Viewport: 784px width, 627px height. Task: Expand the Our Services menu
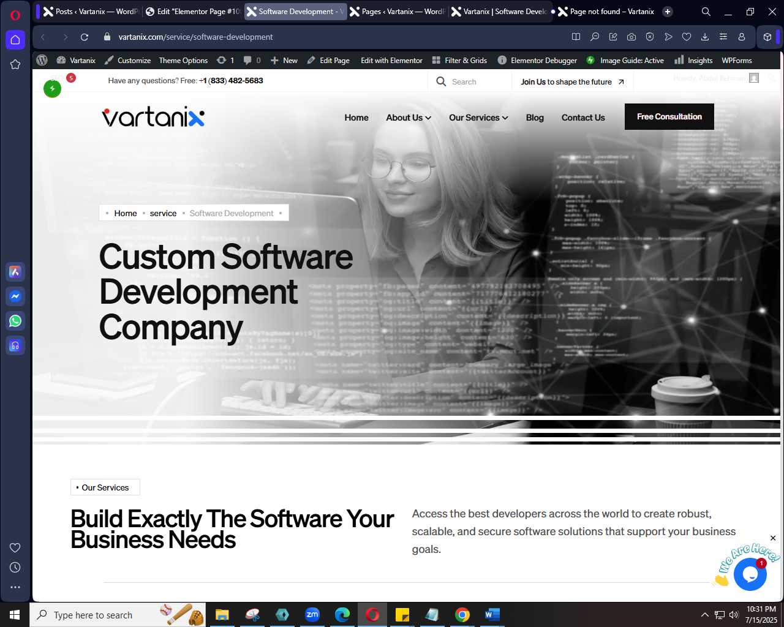pos(478,118)
